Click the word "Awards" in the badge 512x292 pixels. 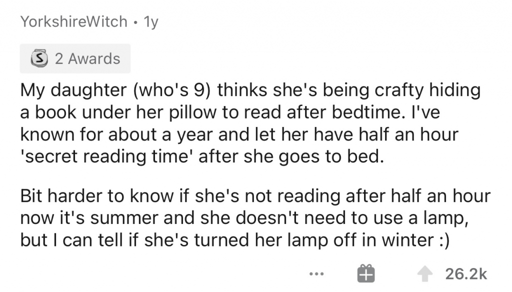[94, 58]
